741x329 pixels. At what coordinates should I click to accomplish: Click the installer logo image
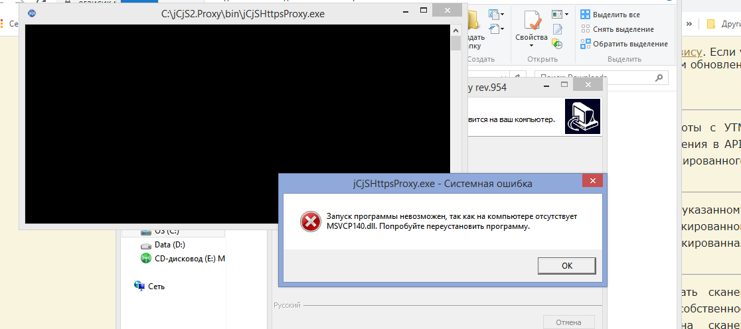[582, 117]
